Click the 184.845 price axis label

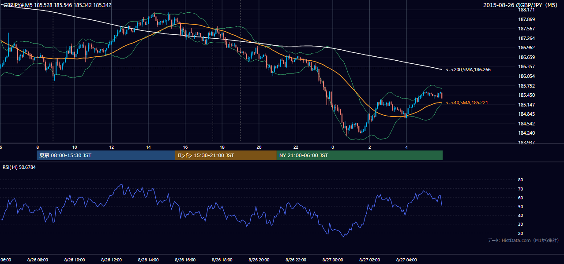point(526,114)
